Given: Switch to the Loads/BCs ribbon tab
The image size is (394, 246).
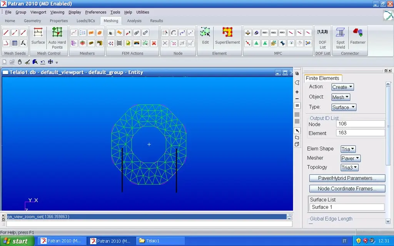Looking at the screenshot, I should pyautogui.click(x=86, y=21).
